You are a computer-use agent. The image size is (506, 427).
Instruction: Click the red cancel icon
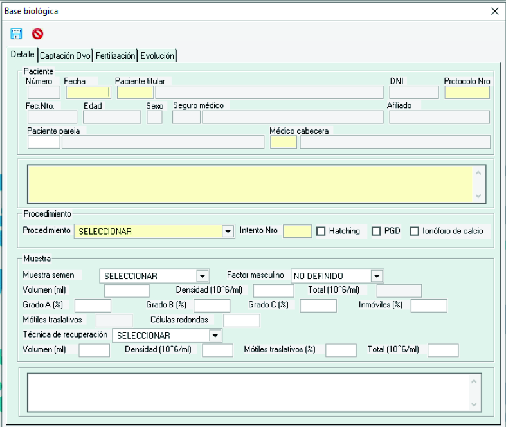click(x=37, y=33)
